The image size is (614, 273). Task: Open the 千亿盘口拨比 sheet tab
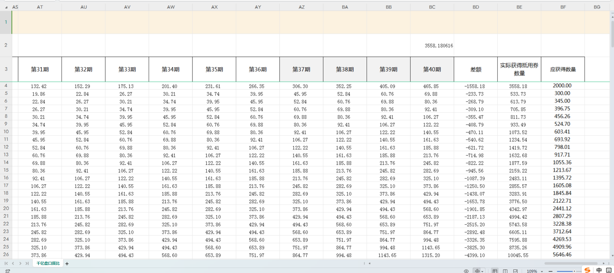pyautogui.click(x=48, y=264)
